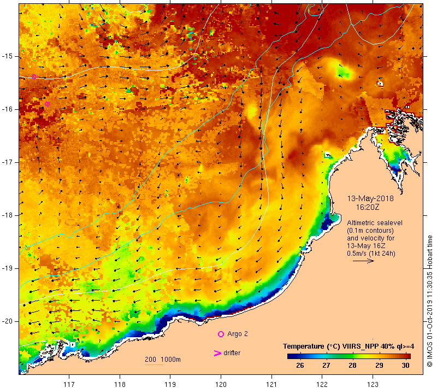437x388 pixels.
Task: Click the latitude label -16
Action: tap(7, 109)
